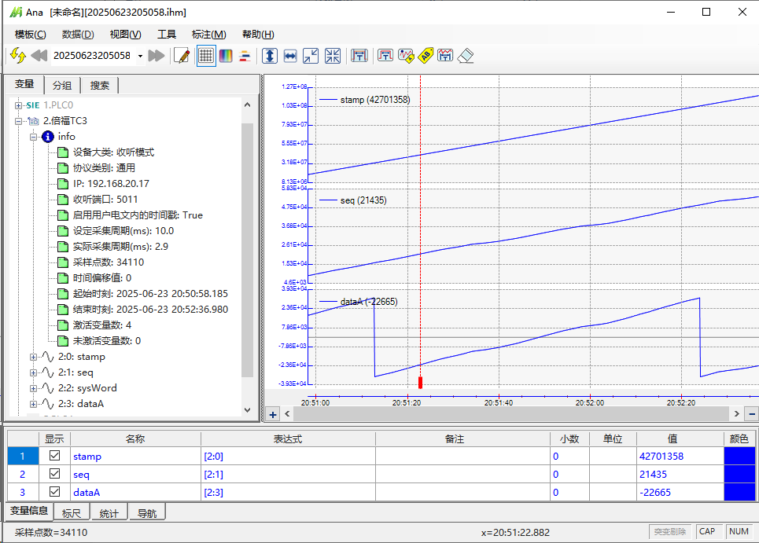Image resolution: width=759 pixels, height=543 pixels.
Task: Click the blue info icon in tree
Action: pos(47,137)
